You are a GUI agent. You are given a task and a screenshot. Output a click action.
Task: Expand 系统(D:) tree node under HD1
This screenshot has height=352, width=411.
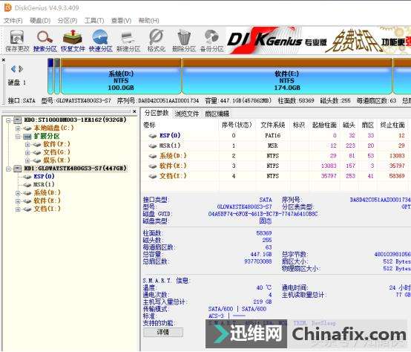18,193
